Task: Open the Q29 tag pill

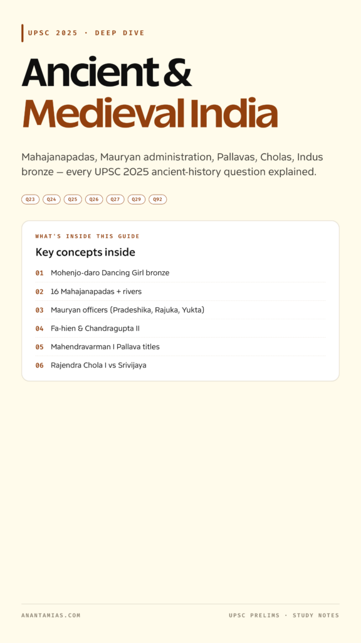Action: click(137, 199)
